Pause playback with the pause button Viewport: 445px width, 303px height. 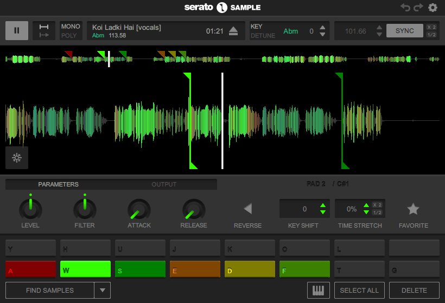point(17,30)
